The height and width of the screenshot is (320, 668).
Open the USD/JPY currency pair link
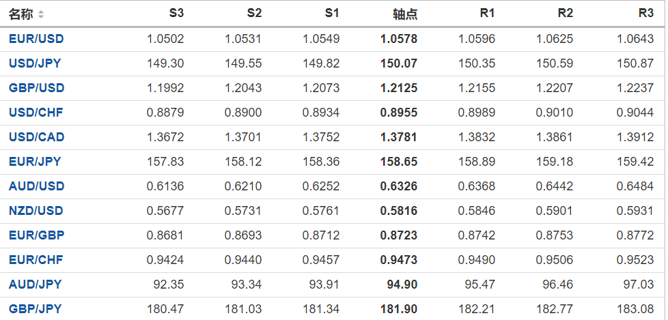[x=35, y=63]
